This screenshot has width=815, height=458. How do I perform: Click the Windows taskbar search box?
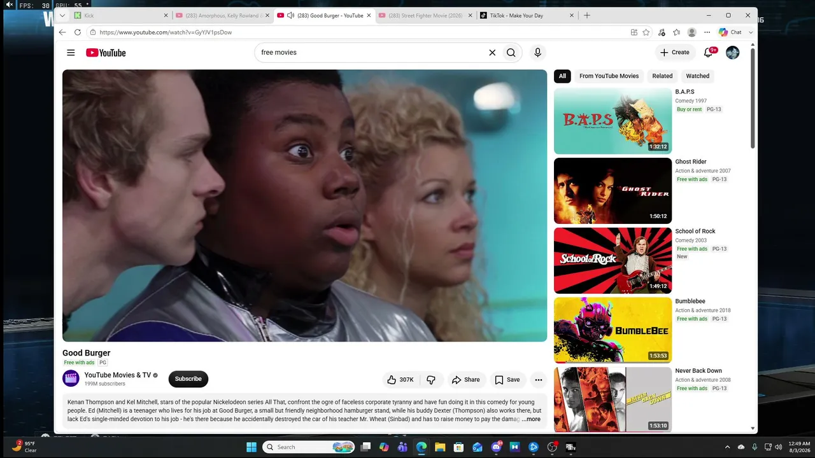(x=309, y=447)
